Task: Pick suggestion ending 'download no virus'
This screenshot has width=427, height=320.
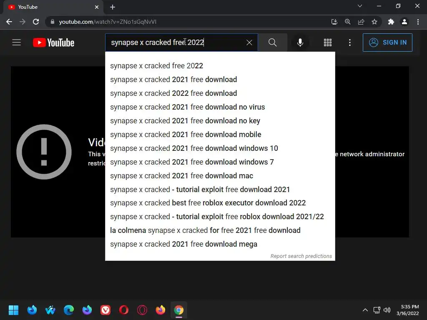Action: [x=220, y=107]
